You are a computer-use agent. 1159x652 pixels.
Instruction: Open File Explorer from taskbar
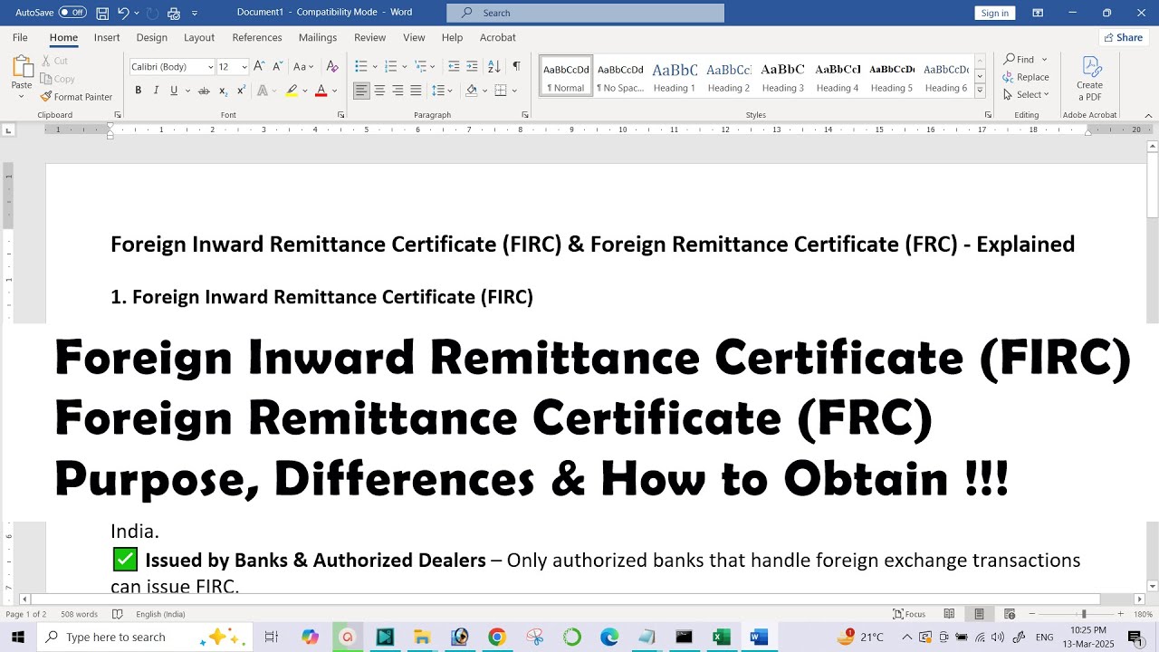click(422, 637)
